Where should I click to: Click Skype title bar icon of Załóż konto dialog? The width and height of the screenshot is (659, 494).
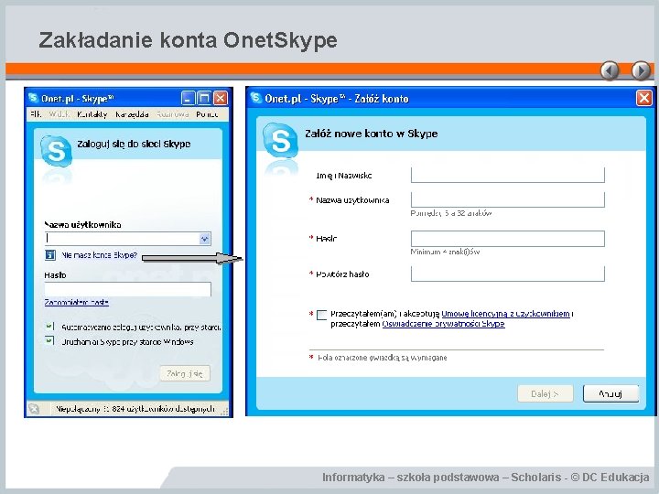(255, 98)
